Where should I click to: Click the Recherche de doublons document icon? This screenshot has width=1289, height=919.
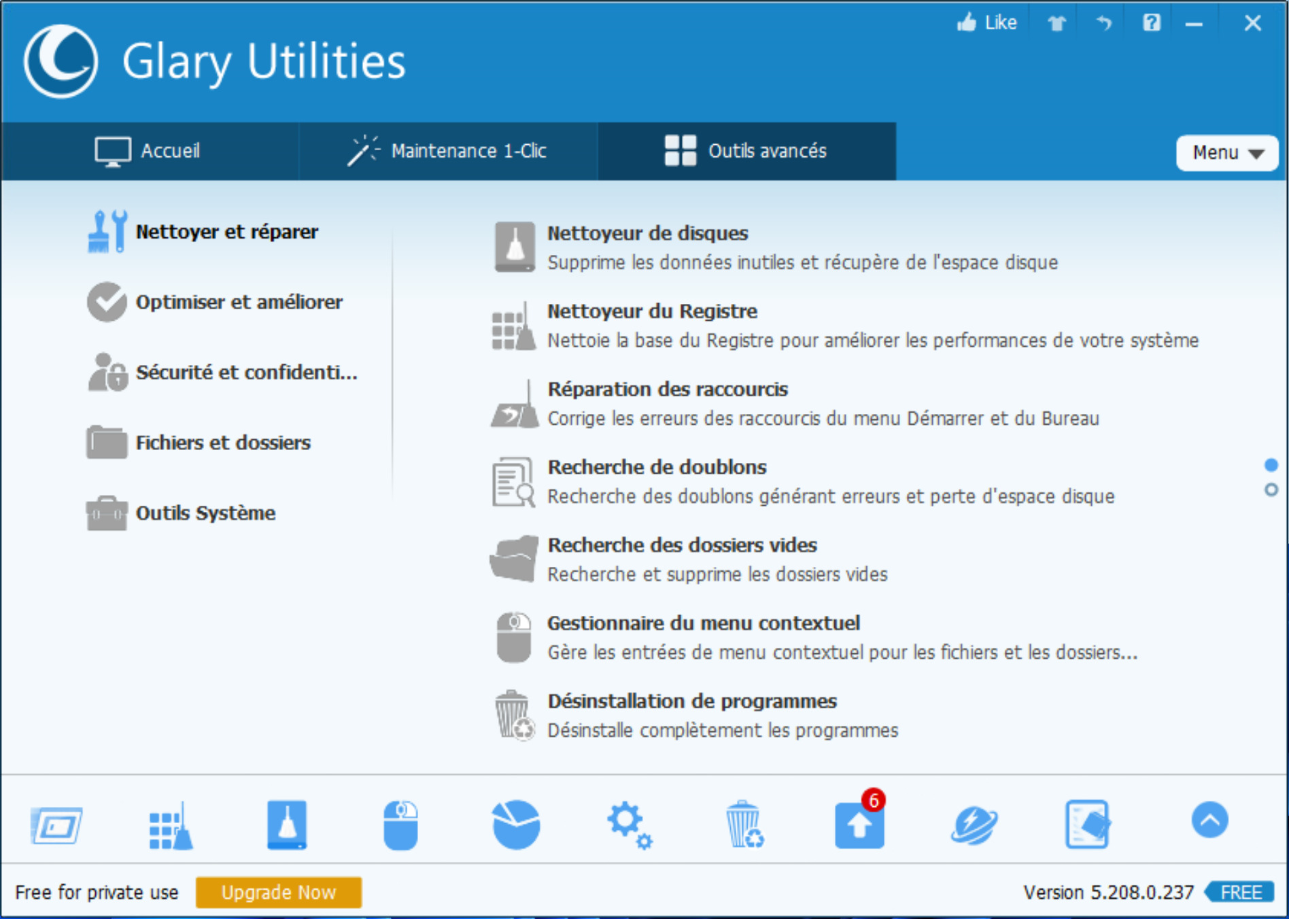click(513, 482)
